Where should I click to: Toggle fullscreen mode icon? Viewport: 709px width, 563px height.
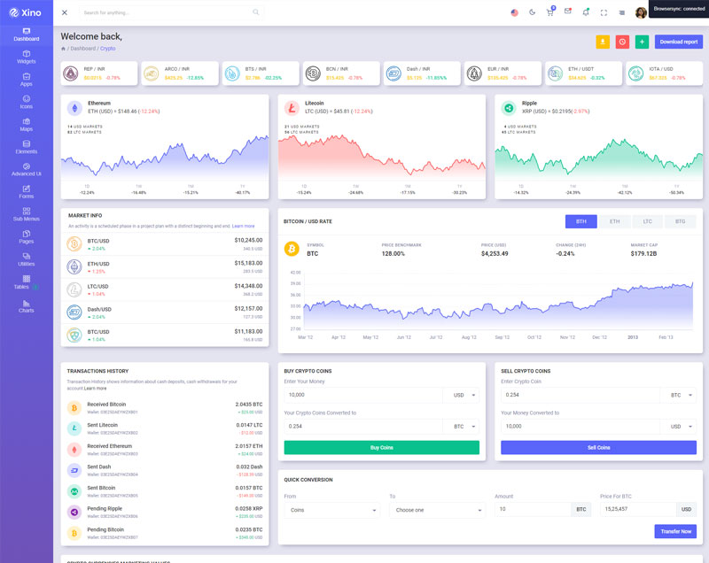(604, 12)
